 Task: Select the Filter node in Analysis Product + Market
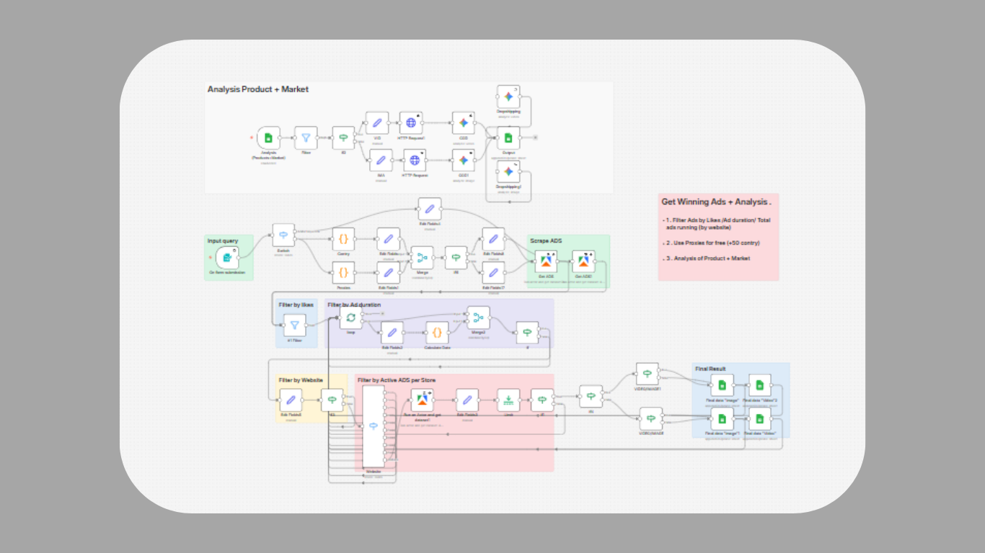(306, 138)
